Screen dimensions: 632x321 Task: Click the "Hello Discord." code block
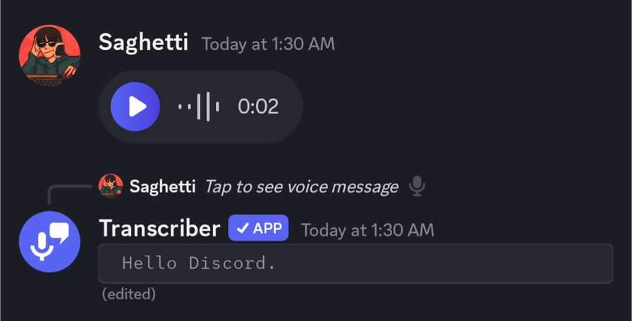[x=356, y=263]
